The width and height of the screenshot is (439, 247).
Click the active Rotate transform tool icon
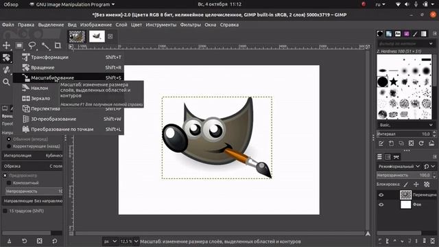[x=6, y=58]
